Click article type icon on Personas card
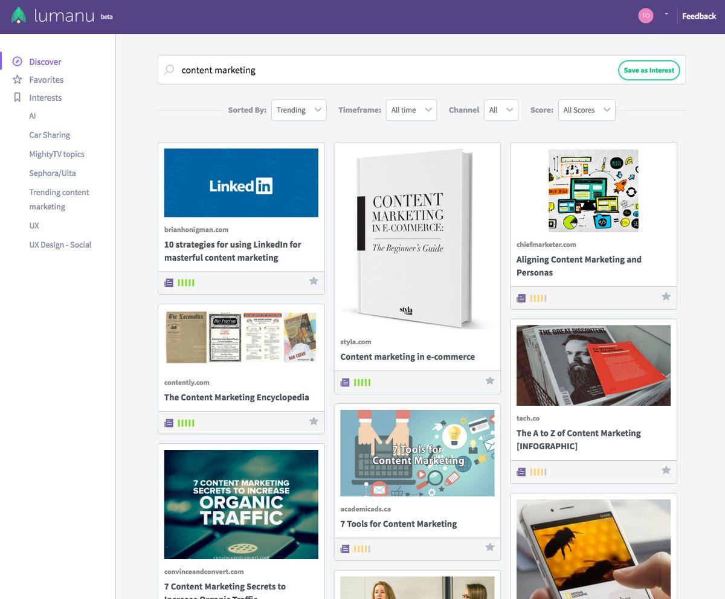The image size is (725, 599). pos(521,298)
